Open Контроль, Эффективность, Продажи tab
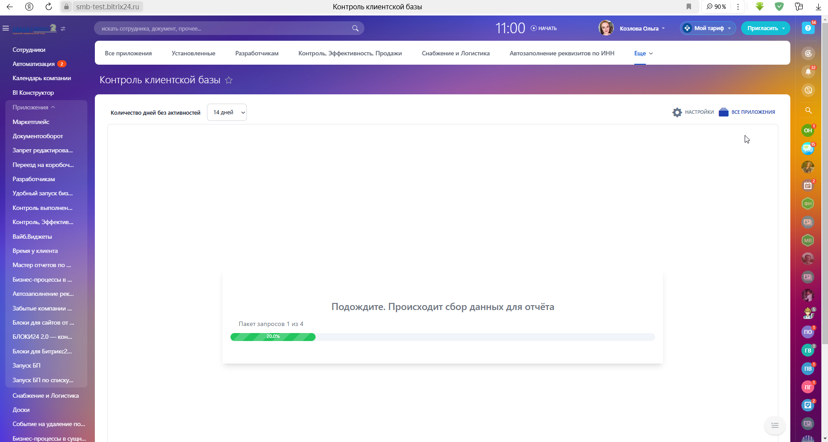 click(350, 53)
